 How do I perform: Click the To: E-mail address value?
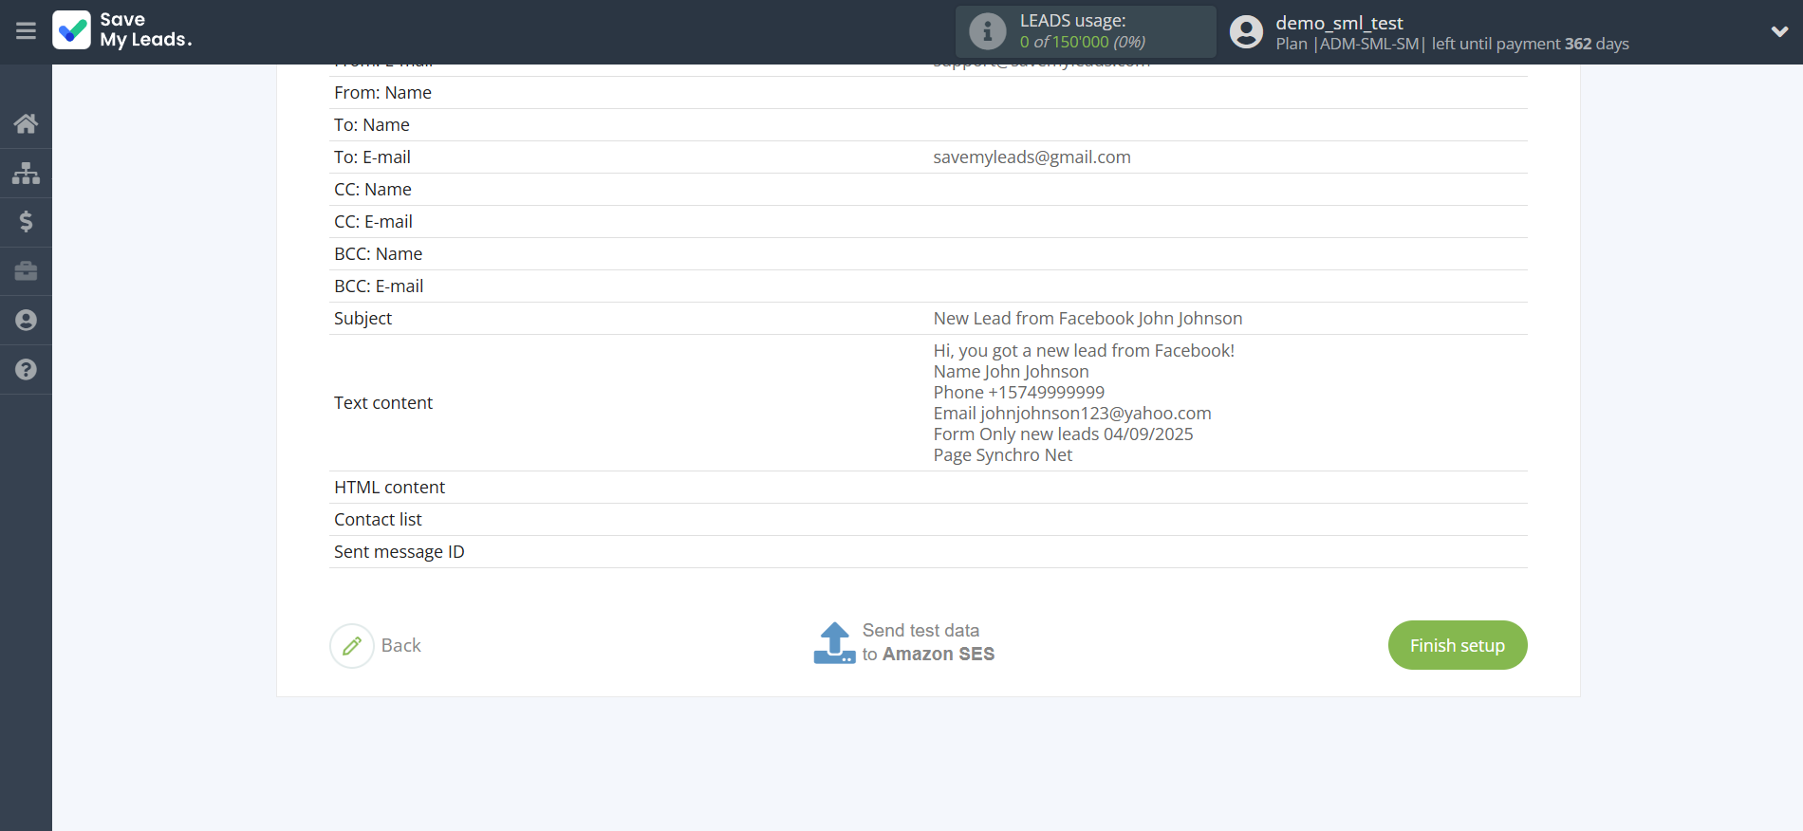coord(1032,157)
